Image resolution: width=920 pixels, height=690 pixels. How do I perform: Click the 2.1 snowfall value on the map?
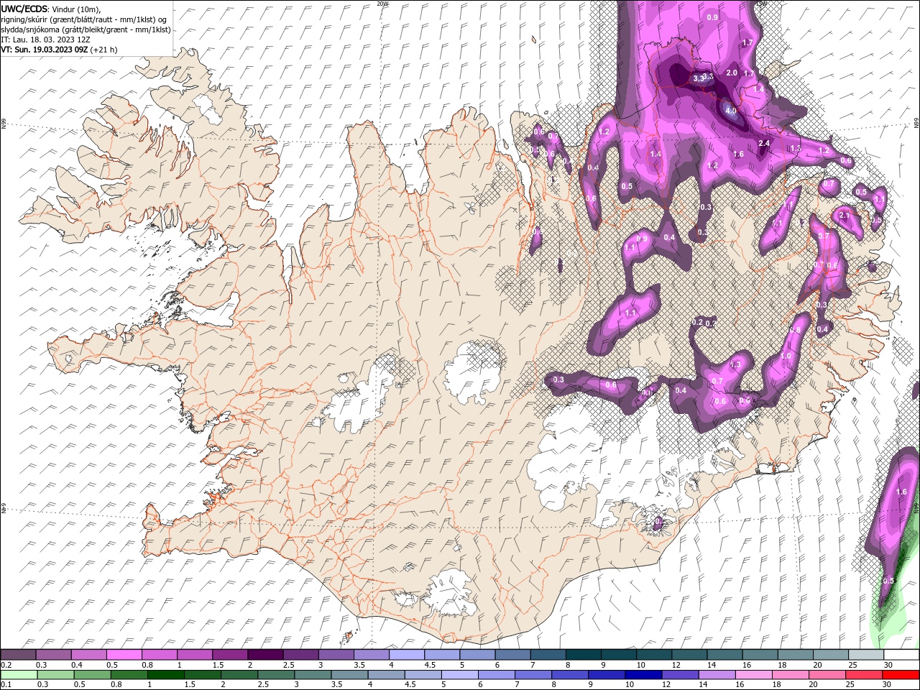coord(845,216)
